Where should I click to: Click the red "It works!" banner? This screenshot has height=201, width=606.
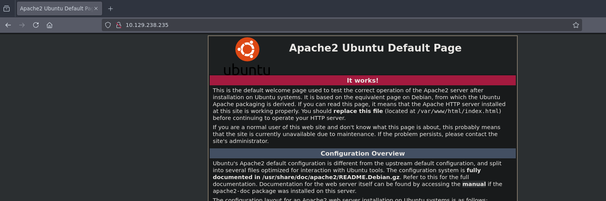click(x=362, y=80)
